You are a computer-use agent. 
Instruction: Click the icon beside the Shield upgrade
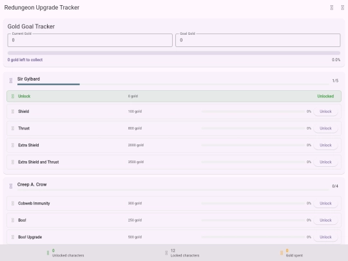(x=13, y=111)
